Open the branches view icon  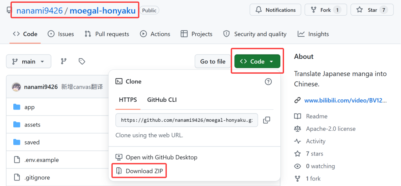[x=63, y=61]
